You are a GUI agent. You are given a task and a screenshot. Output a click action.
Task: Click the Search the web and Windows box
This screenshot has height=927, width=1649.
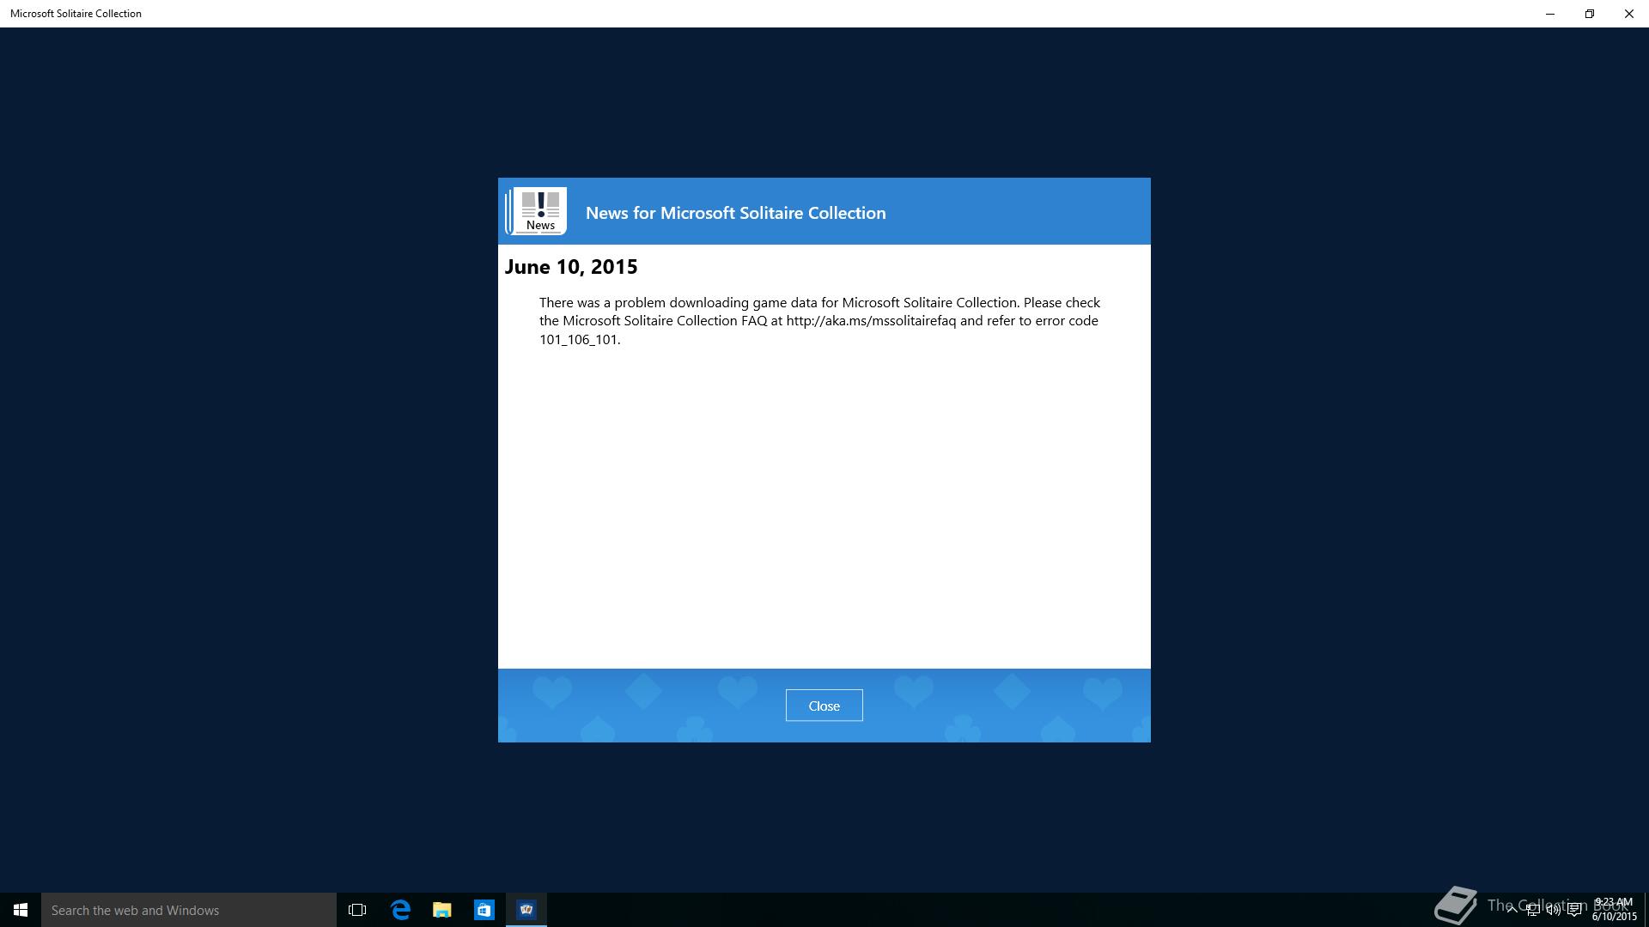[x=189, y=910]
